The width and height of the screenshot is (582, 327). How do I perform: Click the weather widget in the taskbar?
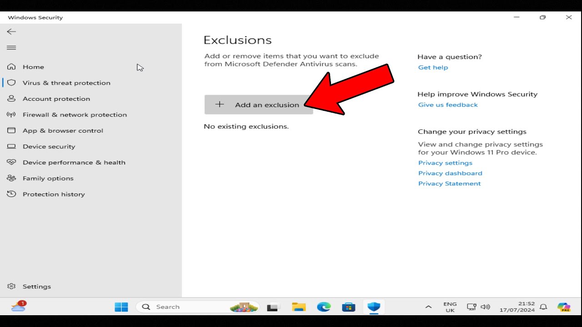tap(18, 307)
